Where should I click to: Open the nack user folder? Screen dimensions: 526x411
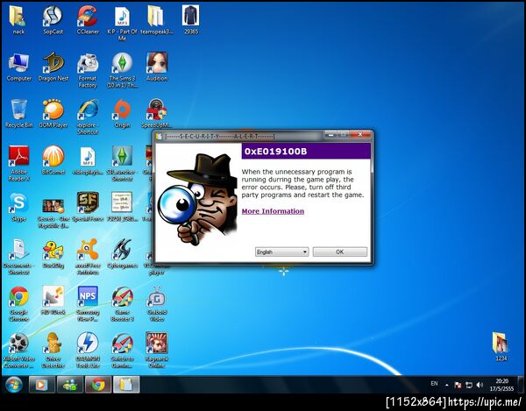(18, 20)
